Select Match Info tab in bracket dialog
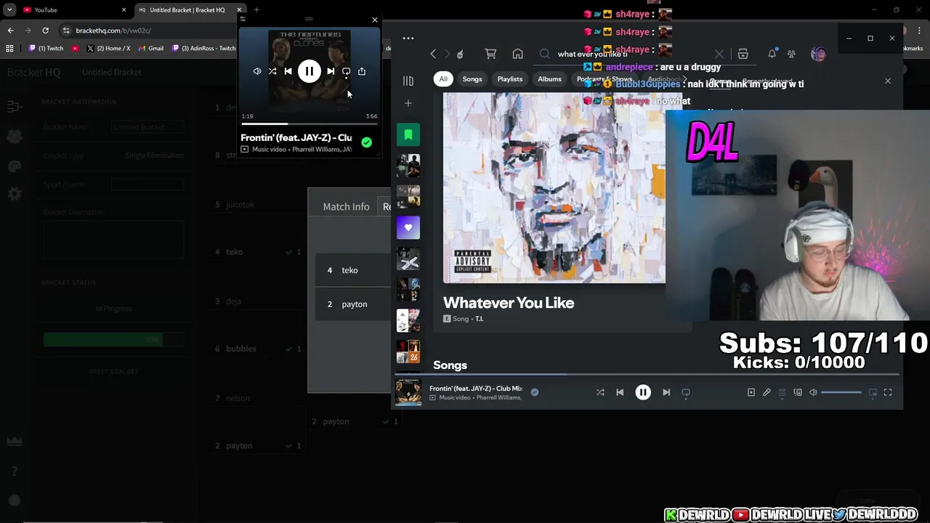Viewport: 930px width, 523px height. point(346,206)
